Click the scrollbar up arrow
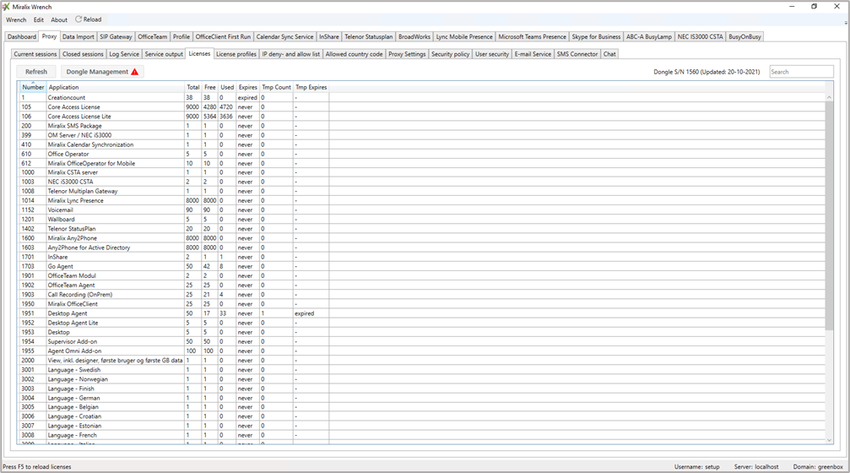 click(x=829, y=97)
